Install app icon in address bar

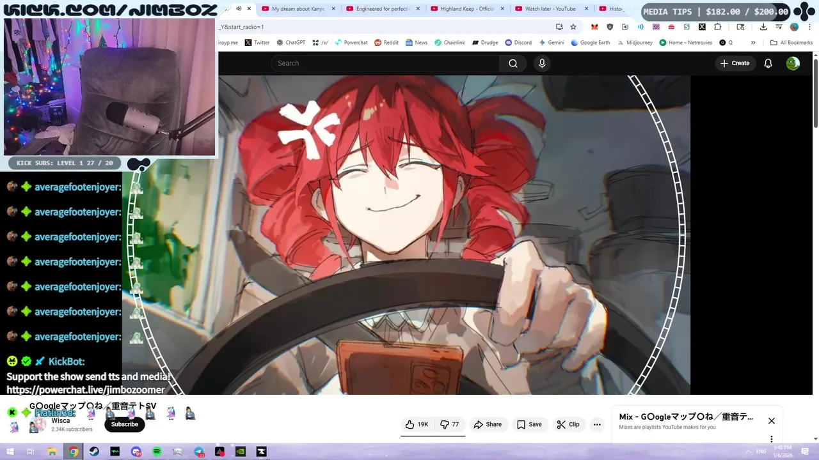click(559, 27)
